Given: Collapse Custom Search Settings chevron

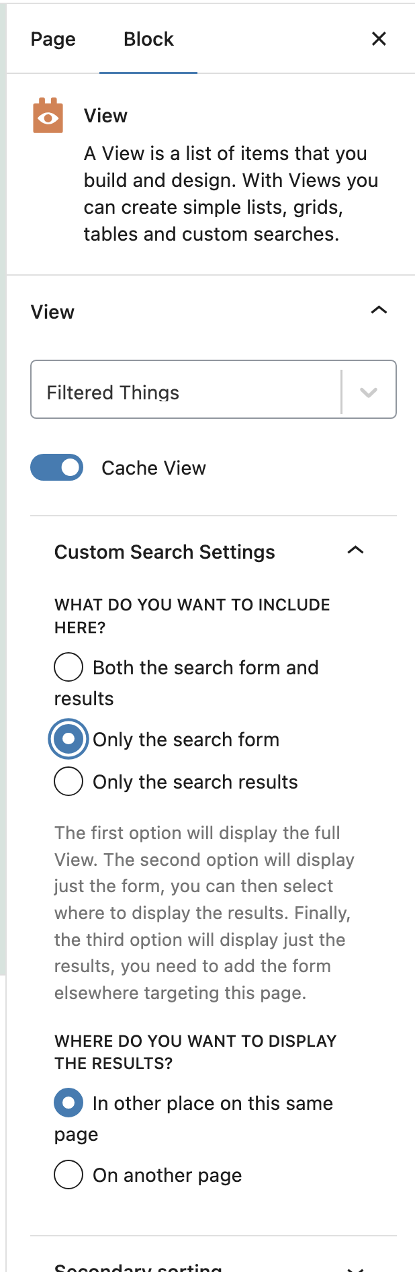Looking at the screenshot, I should 355,550.
